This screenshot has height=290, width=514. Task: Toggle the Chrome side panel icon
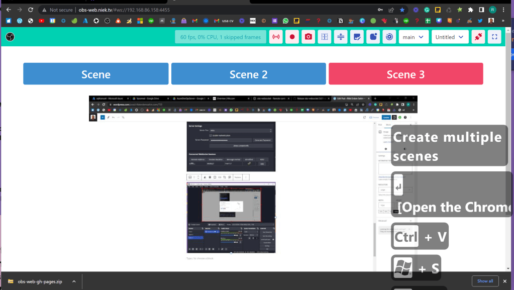481,10
